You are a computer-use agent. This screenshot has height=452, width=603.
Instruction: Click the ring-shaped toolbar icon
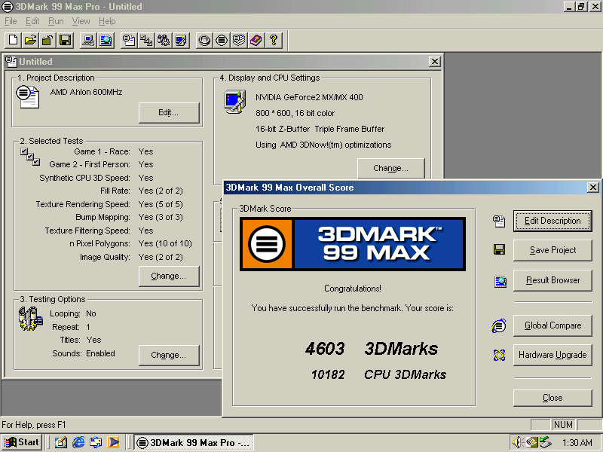(204, 40)
